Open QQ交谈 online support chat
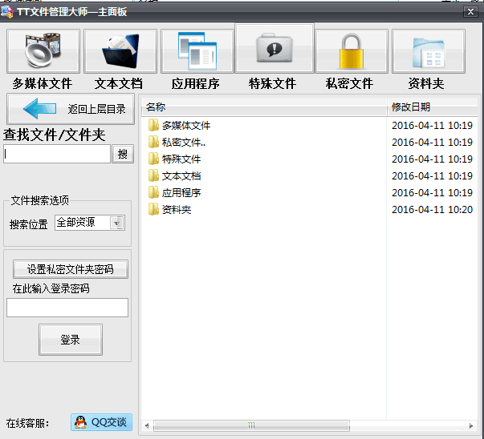484x439 pixels. coord(101,422)
